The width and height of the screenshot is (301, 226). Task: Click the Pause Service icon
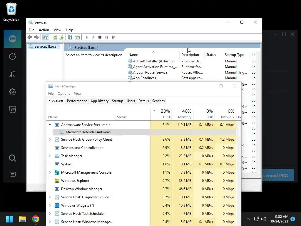(107, 37)
